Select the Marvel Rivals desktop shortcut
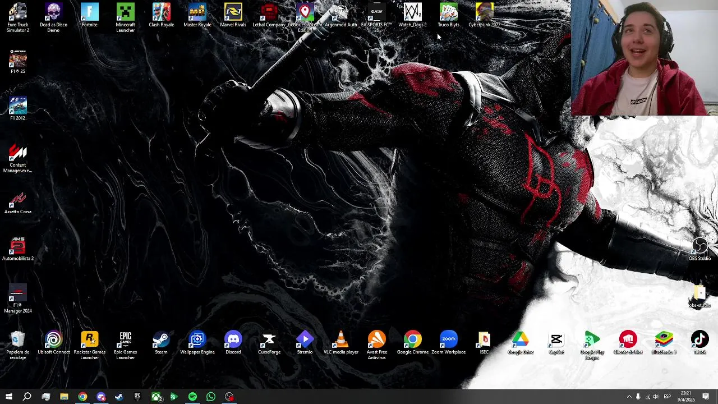 [x=233, y=16]
